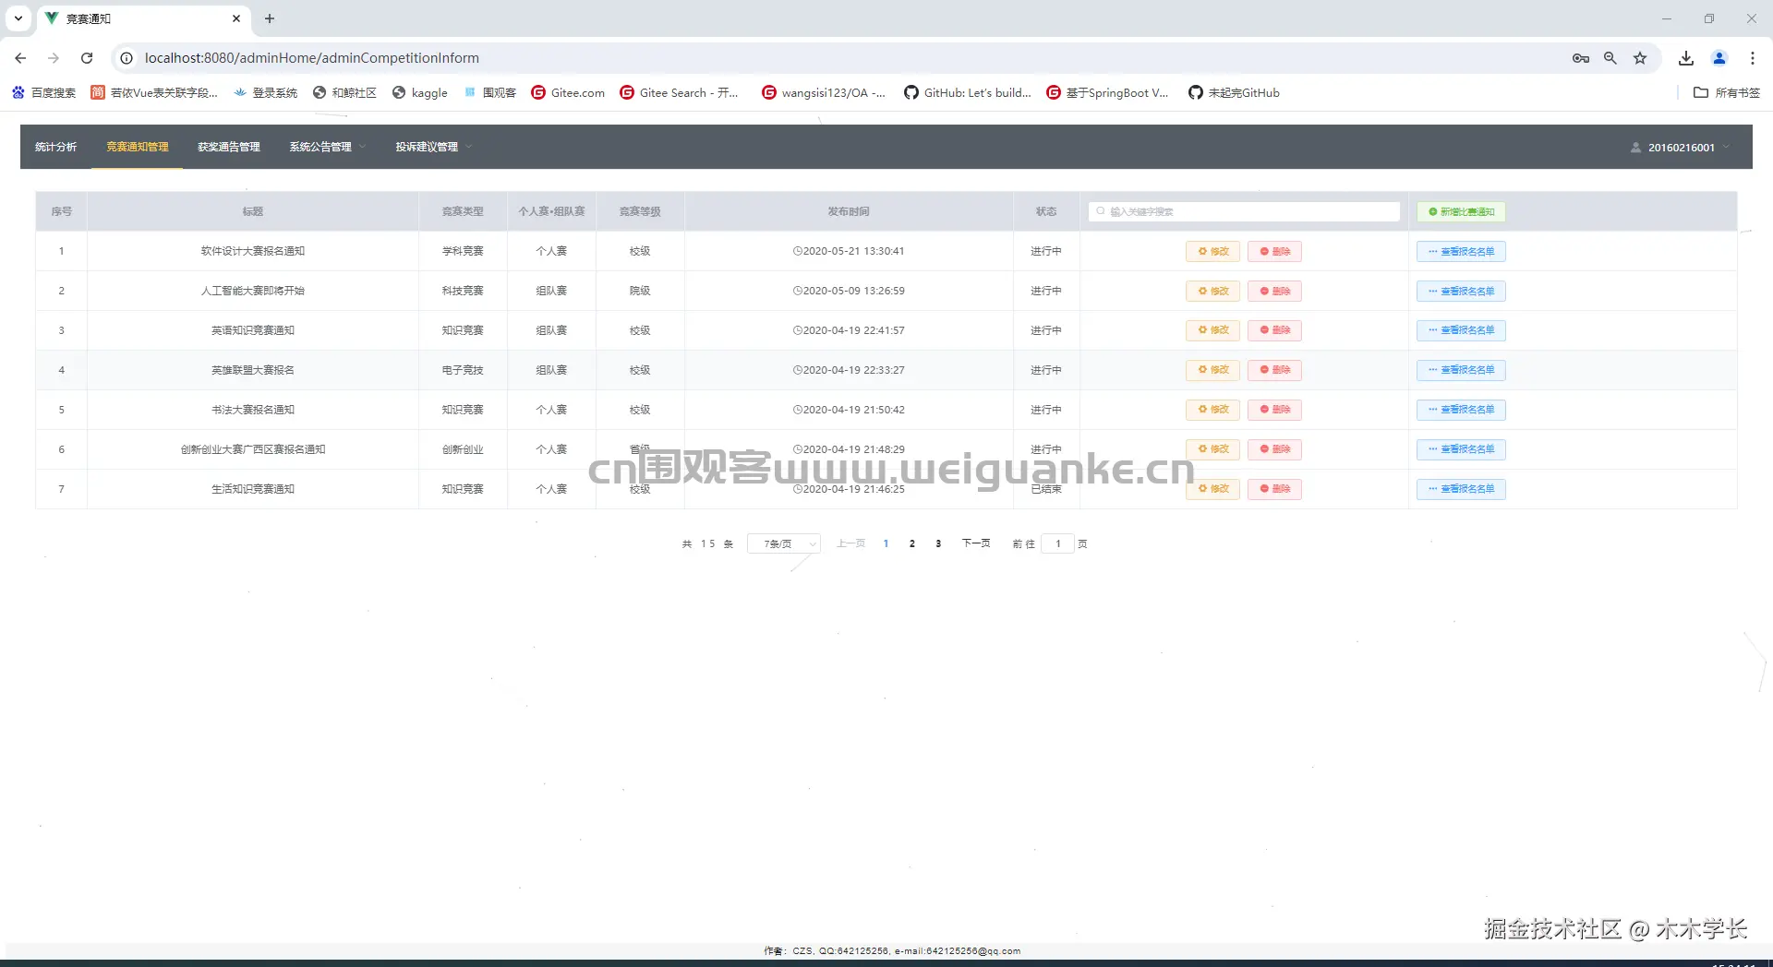This screenshot has height=967, width=1773.
Task: Open the tab search dropdown
Action: coord(18,18)
